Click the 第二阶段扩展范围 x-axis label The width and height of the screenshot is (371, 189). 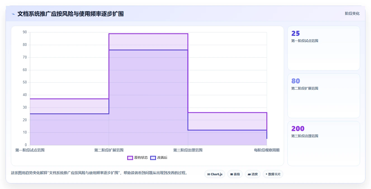(109, 150)
